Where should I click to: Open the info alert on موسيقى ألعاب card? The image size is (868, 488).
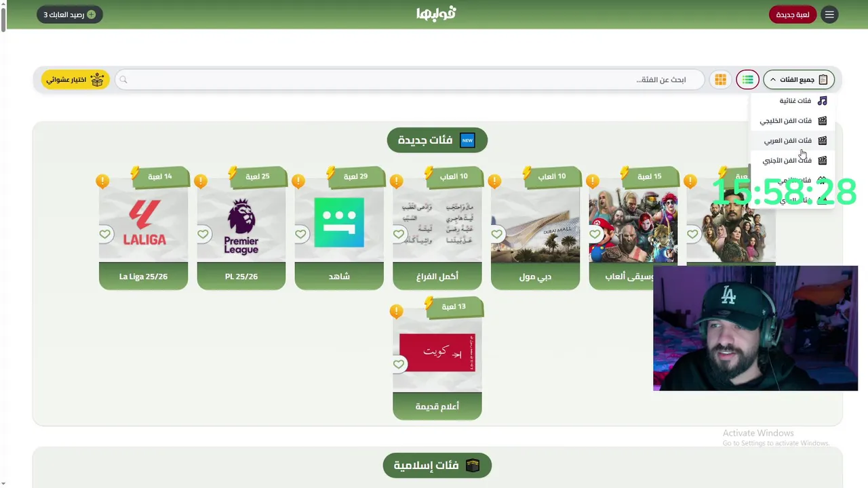pos(592,181)
